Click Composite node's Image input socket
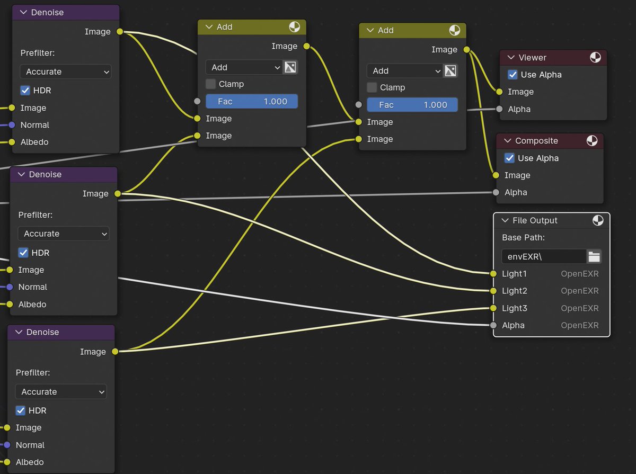The image size is (636, 474). pos(496,175)
